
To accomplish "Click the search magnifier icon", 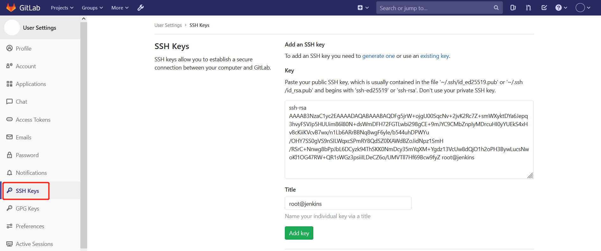I will pyautogui.click(x=496, y=8).
